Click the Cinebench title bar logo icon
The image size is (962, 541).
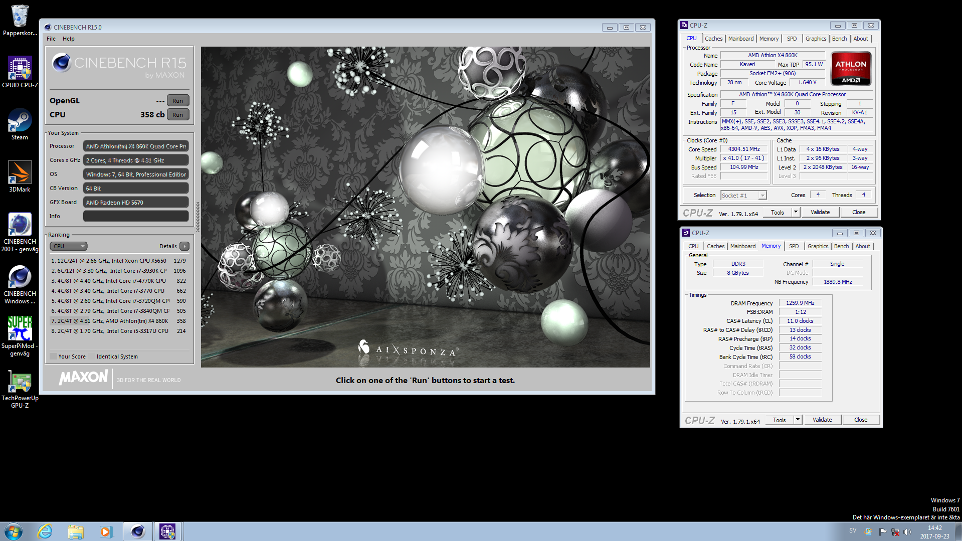[x=48, y=27]
